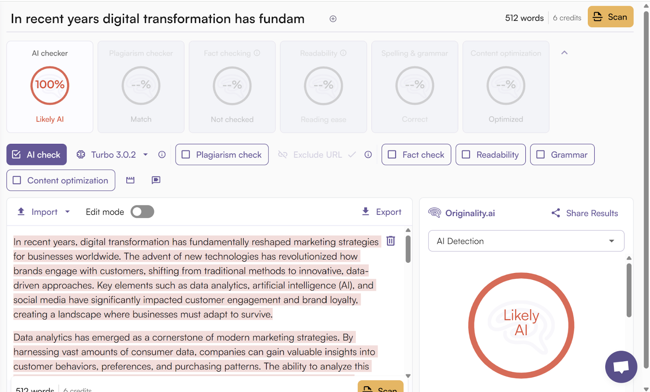
Task: Click the checkmark next to Exclude URL
Action: 352,154
